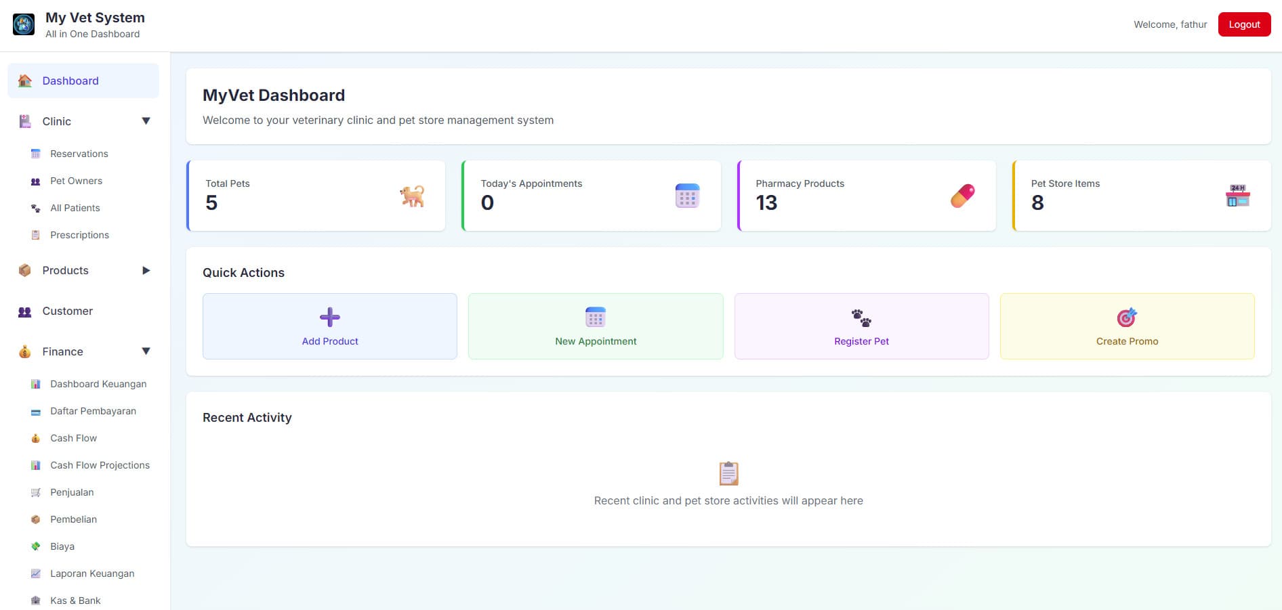This screenshot has height=610, width=1282.
Task: Click the Daftar Pembayaran card icon
Action: pyautogui.click(x=36, y=411)
